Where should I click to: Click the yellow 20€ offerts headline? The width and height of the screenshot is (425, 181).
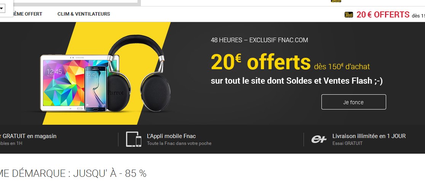[x=260, y=62]
